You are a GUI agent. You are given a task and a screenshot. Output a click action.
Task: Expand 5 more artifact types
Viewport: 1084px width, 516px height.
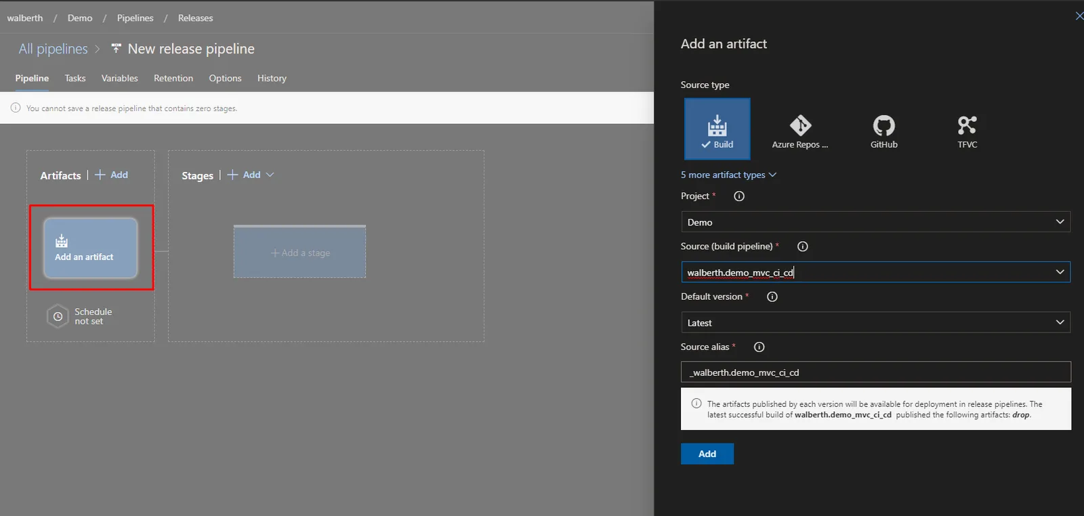click(x=728, y=175)
